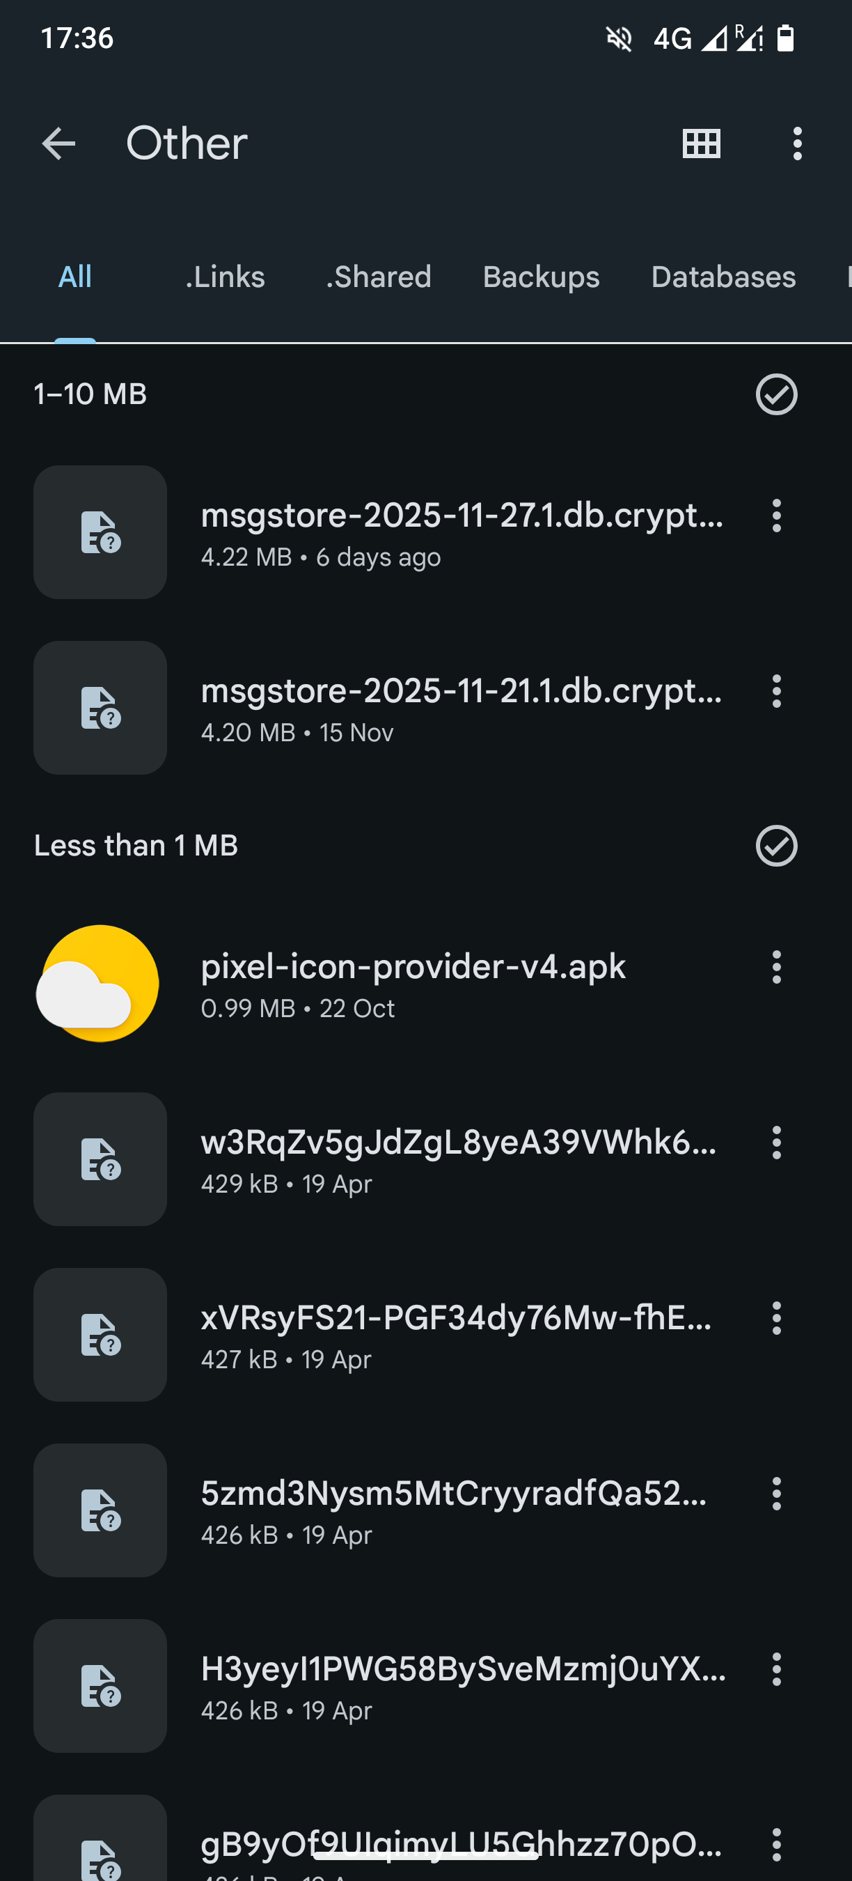
Task: Open options for msgstore-2025-11-27.1.db.crypt file
Action: point(776,516)
